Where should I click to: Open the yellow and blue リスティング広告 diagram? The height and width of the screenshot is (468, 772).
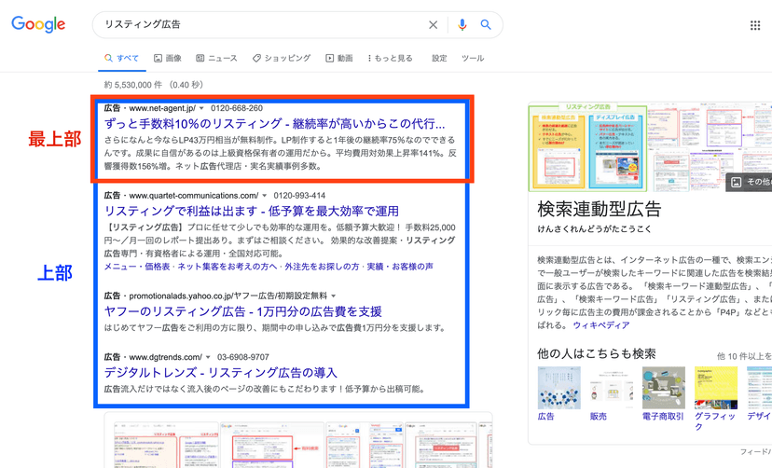[588, 147]
